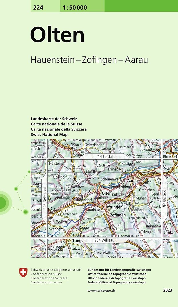Select the 223 Delémont adjacent sheet label
This screenshot has width=178, height=307.
pos(45,198)
